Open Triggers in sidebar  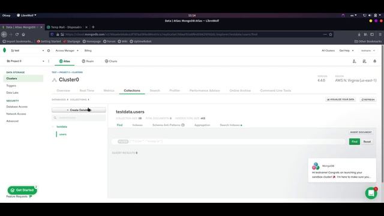point(11,86)
